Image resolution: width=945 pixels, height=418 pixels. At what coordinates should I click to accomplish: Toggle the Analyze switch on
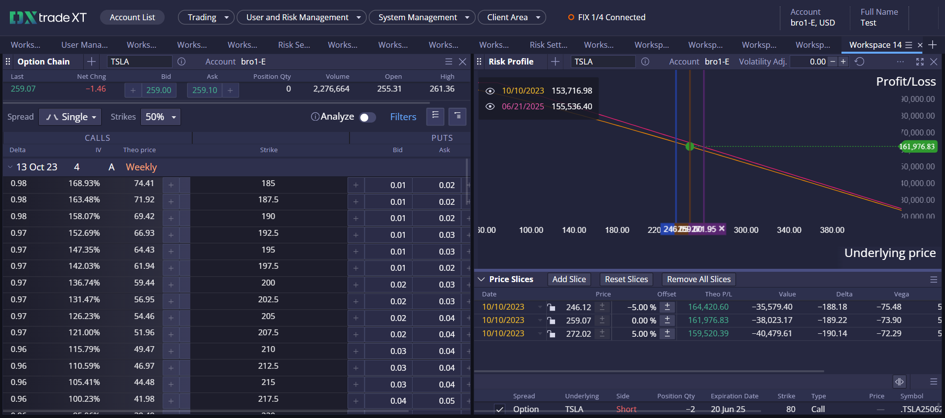[x=367, y=117]
